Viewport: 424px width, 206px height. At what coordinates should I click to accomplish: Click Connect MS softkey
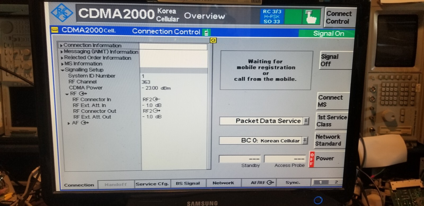(333, 101)
